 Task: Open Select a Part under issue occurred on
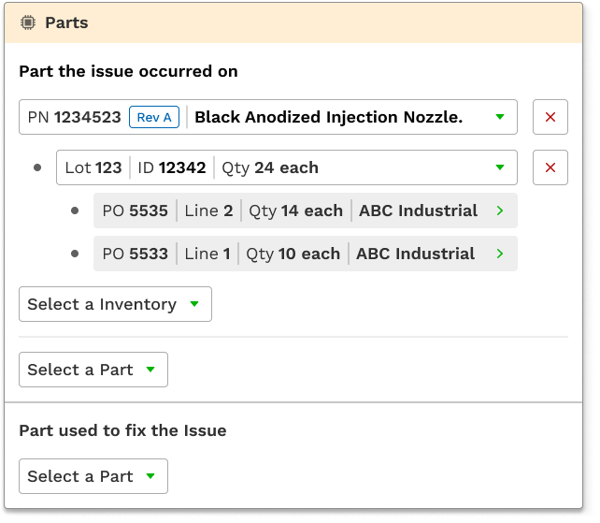pos(93,370)
